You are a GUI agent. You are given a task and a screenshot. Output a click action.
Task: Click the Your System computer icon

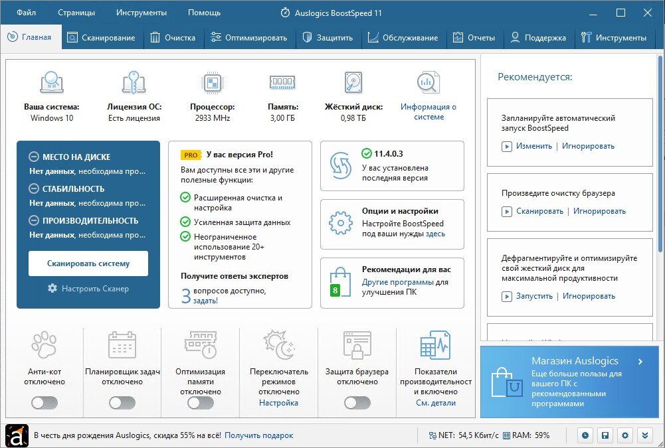pos(52,82)
